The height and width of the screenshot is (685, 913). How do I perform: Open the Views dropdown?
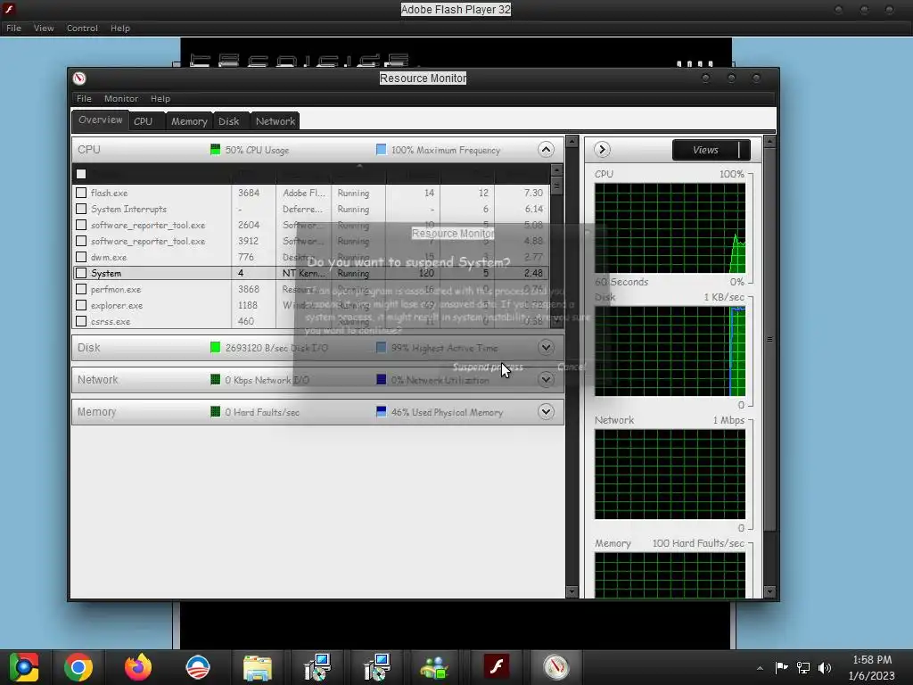(x=711, y=150)
